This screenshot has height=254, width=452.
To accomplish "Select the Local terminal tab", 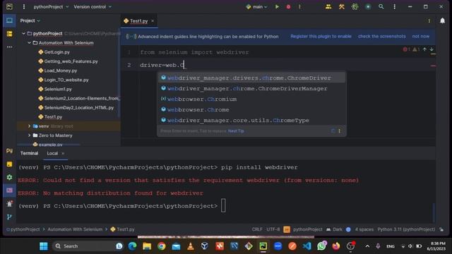I will tap(52, 153).
